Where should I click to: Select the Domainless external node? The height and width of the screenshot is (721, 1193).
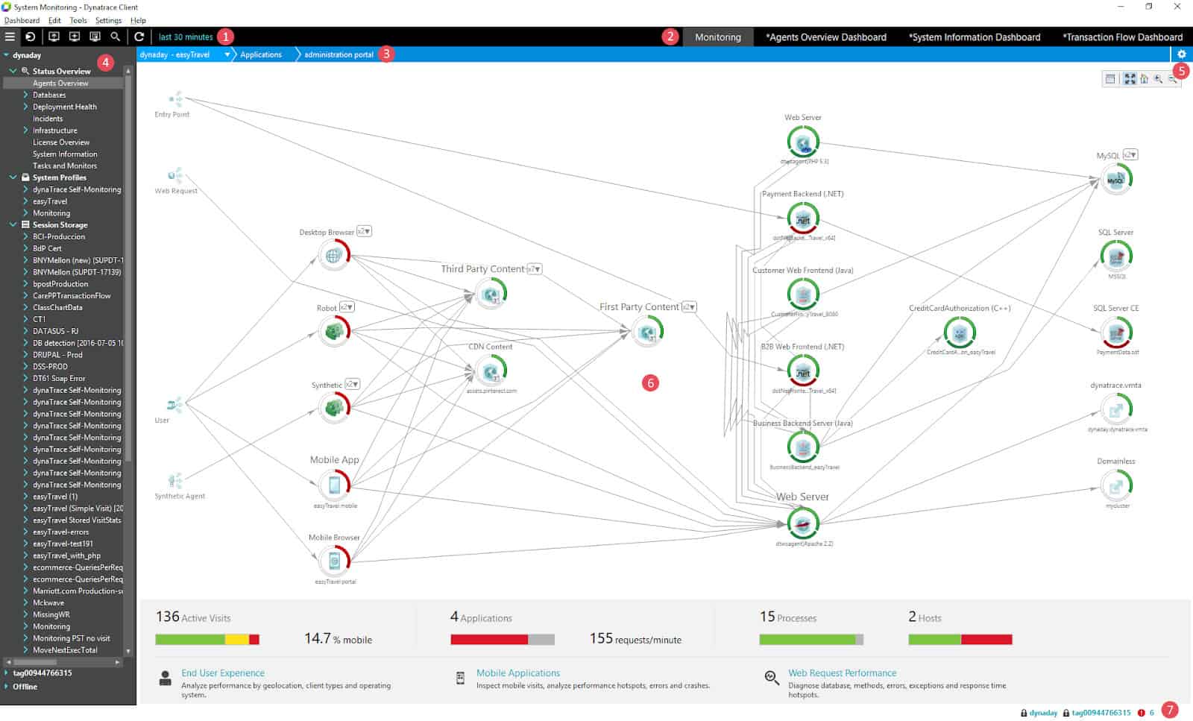coord(1116,485)
